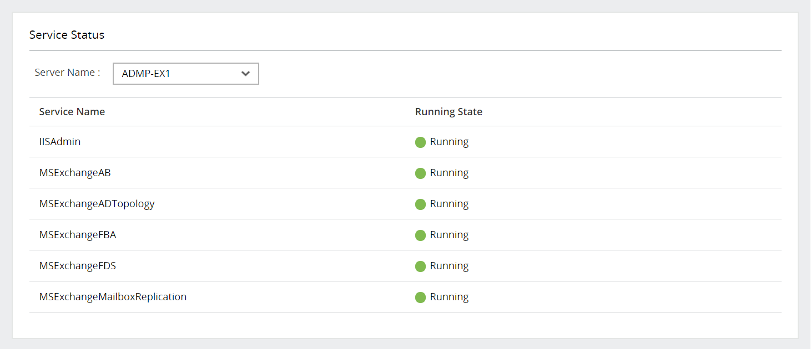The width and height of the screenshot is (811, 349).
Task: Click green status dot for MSExchangeMailboxReplication
Action: click(x=420, y=297)
